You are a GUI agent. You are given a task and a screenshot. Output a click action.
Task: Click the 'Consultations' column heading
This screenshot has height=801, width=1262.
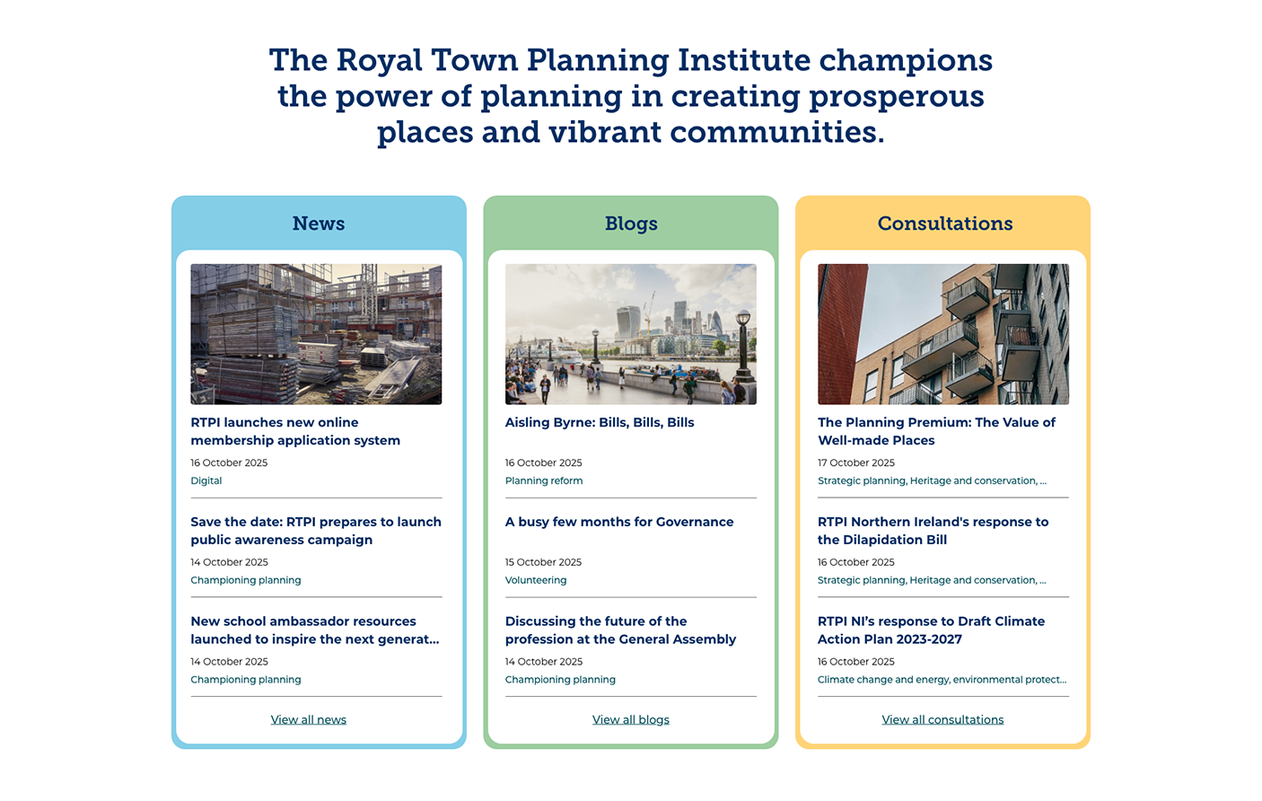tap(944, 224)
